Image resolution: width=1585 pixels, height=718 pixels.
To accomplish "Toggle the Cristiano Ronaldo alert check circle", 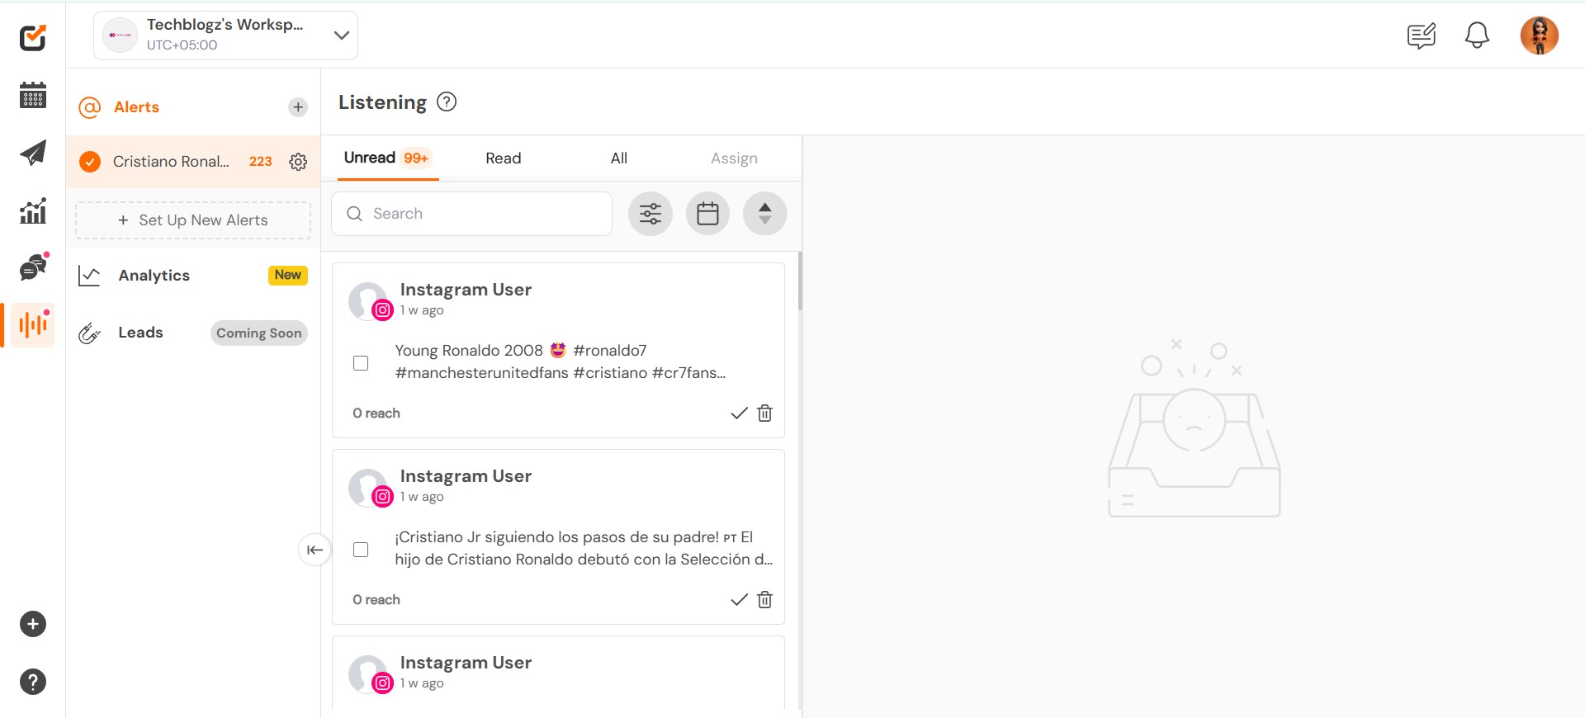I will [90, 162].
